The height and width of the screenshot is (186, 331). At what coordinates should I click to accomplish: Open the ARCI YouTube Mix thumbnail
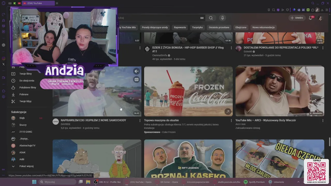(x=280, y=91)
